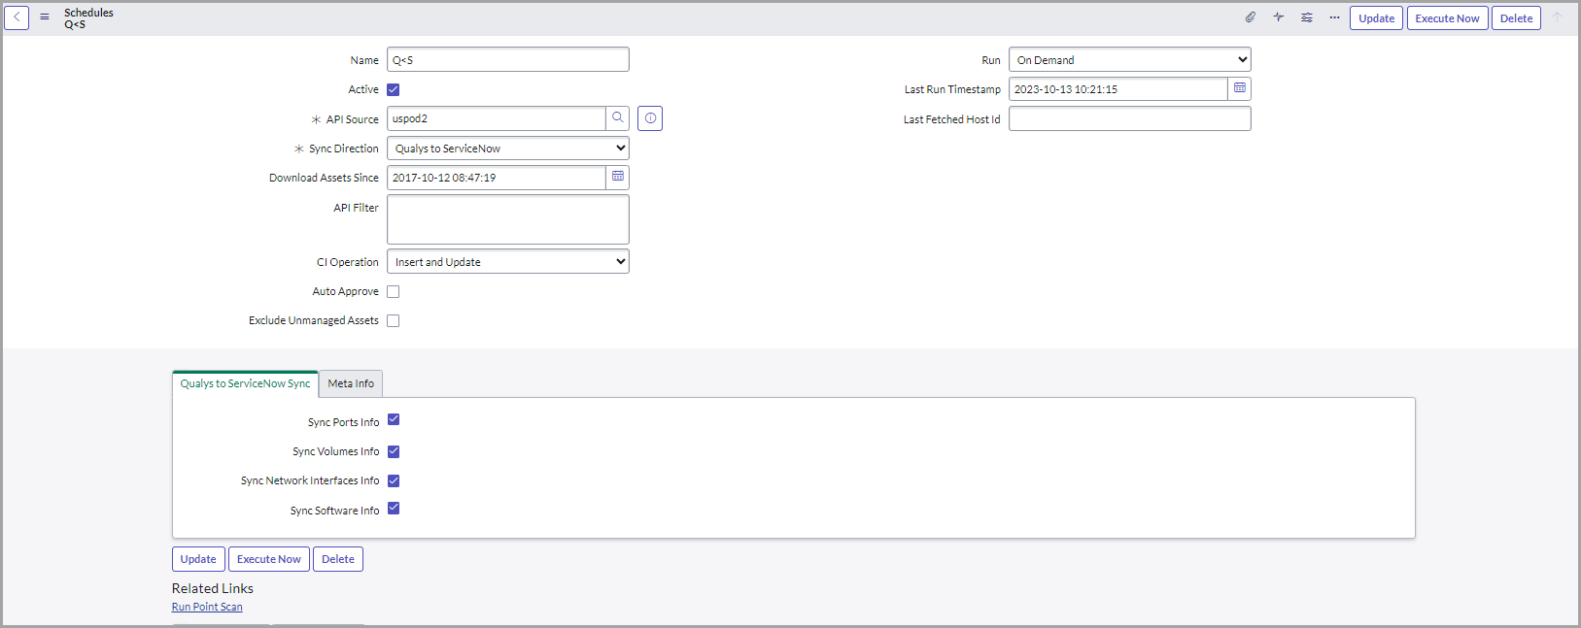Toggle Sync Ports Info checkbox
The image size is (1581, 628).
click(394, 419)
